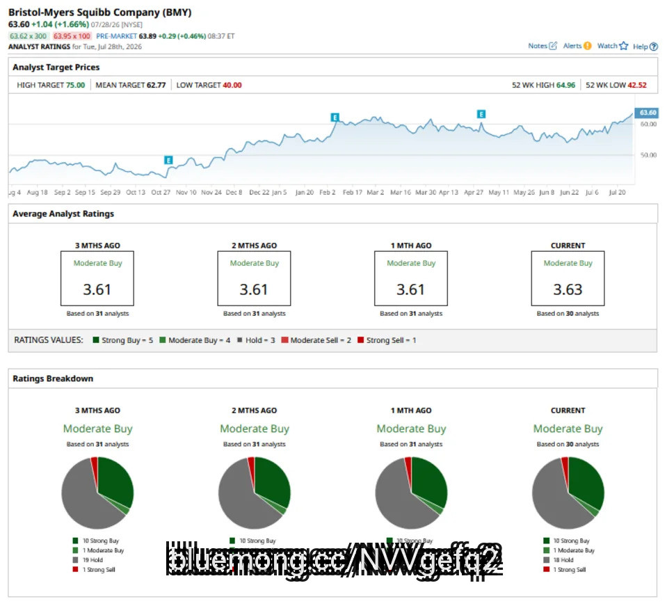Click the earnings E marker near Feb 2
This screenshot has width=667, height=606.
335,117
